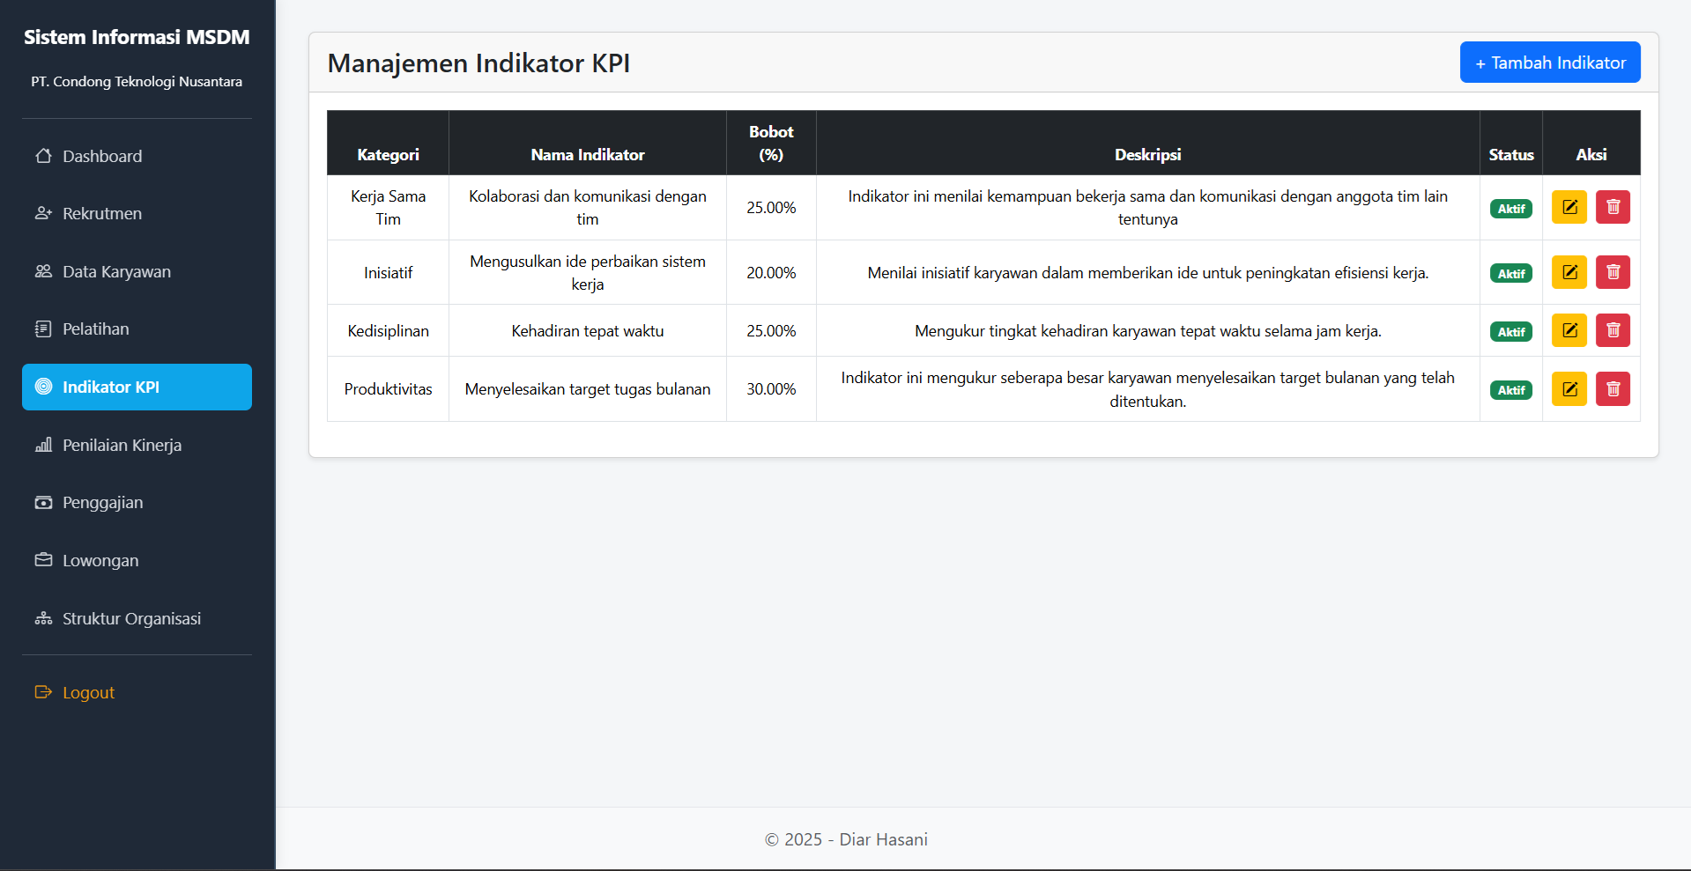Open Penilaian Kinerja page
The image size is (1691, 871).
coord(122,446)
